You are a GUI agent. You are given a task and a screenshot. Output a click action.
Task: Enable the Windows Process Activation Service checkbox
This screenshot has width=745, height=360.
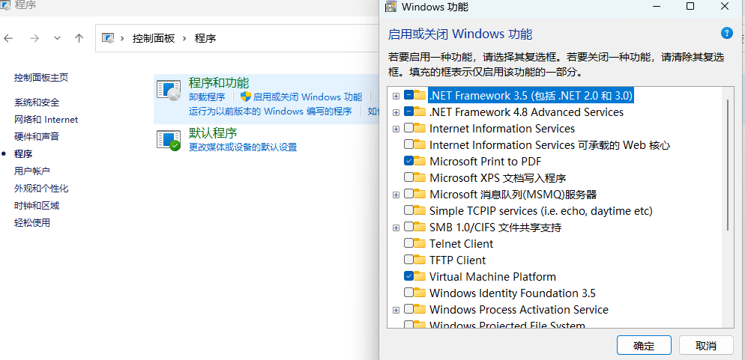(x=408, y=309)
